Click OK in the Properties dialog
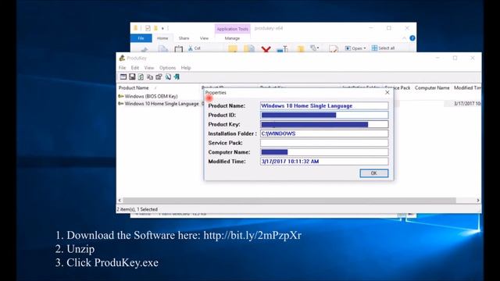This screenshot has width=500, height=281. tap(373, 173)
